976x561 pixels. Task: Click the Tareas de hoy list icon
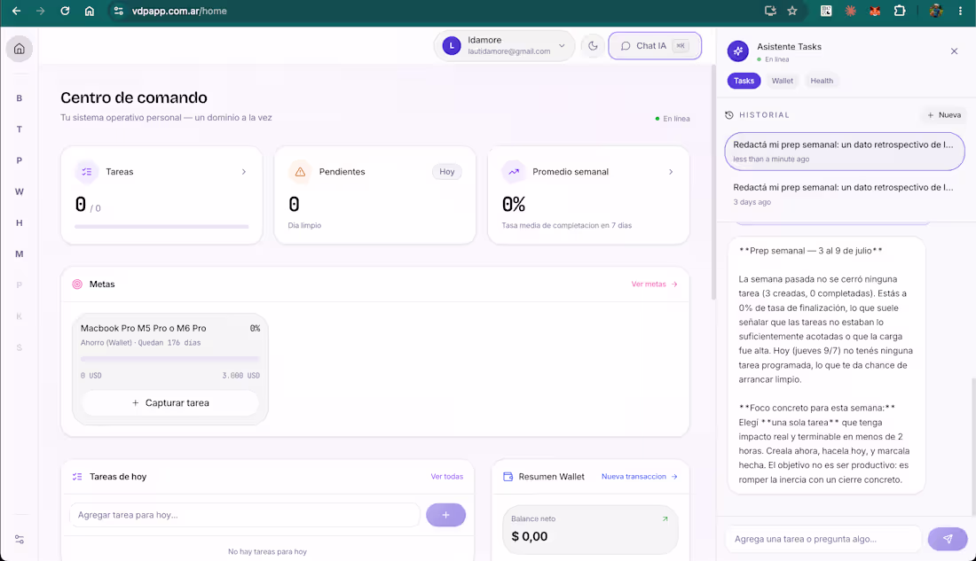click(x=77, y=477)
